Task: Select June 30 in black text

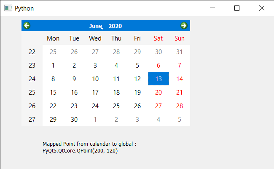Action: (74, 119)
